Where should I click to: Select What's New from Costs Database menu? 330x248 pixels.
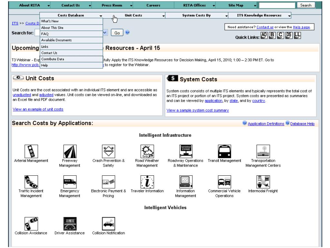[71, 21]
